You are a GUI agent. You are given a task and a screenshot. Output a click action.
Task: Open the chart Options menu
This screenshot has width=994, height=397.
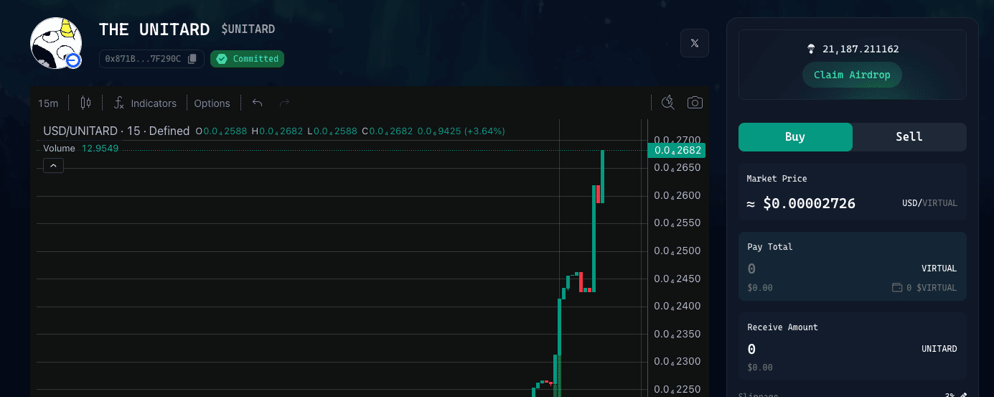click(x=212, y=103)
